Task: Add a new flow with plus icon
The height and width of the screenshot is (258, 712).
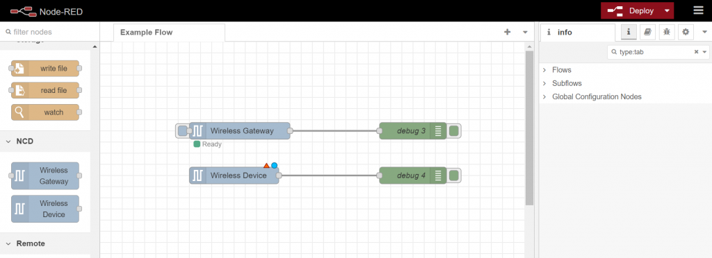Action: [x=507, y=32]
